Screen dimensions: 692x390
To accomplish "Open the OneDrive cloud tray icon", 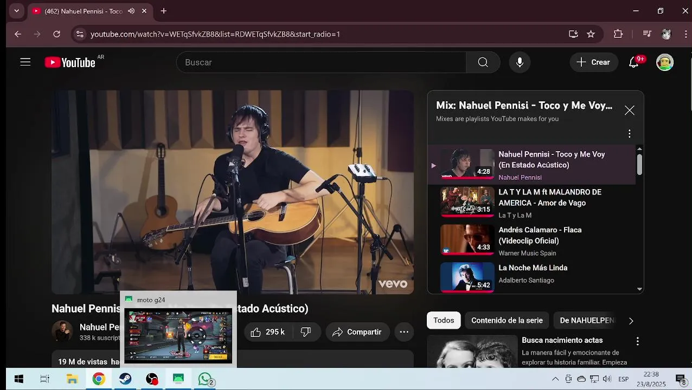I will click(581, 379).
